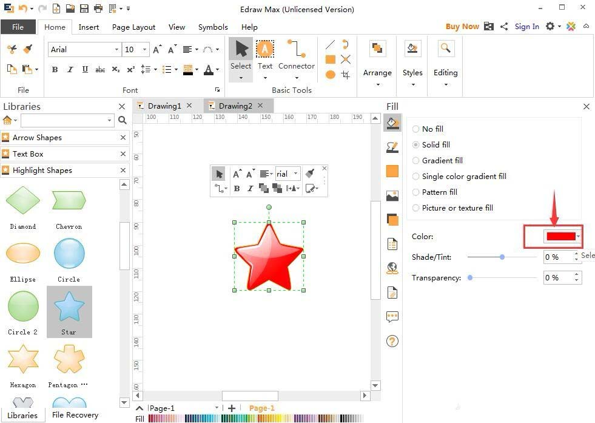This screenshot has height=423, width=595.
Task: Switch to the Drawing1 document tab
Action: pyautogui.click(x=164, y=106)
